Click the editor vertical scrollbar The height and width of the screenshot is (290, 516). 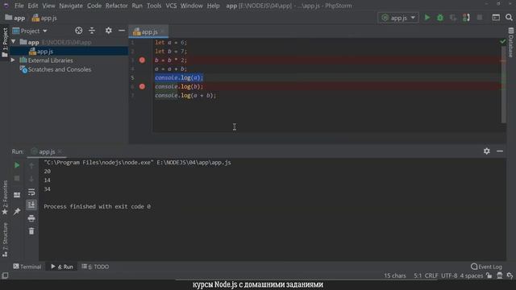pyautogui.click(x=503, y=85)
